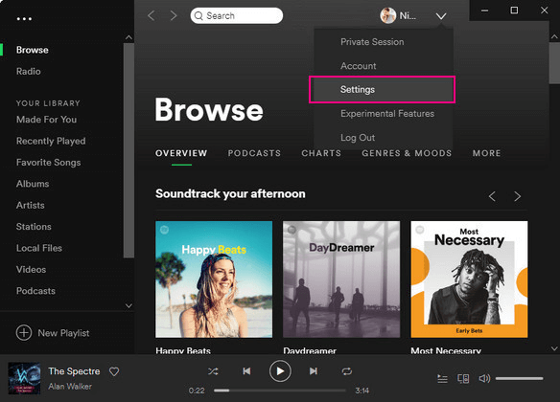
Task: Open Artists in the sidebar
Action: tap(31, 205)
